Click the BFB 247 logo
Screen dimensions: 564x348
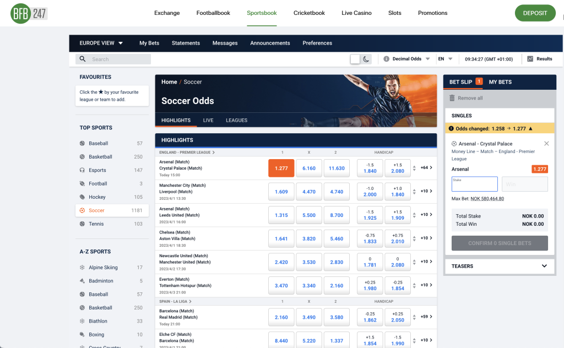29,14
